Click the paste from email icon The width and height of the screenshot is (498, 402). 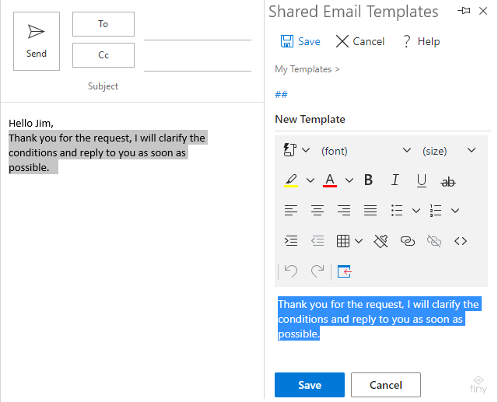point(344,271)
